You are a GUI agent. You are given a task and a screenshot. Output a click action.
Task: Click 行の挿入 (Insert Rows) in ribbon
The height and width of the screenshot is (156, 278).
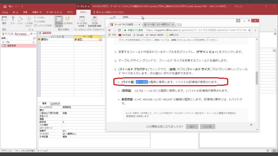click(x=39, y=18)
